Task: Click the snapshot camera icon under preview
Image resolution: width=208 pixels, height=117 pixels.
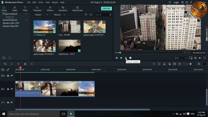Action: (195, 58)
